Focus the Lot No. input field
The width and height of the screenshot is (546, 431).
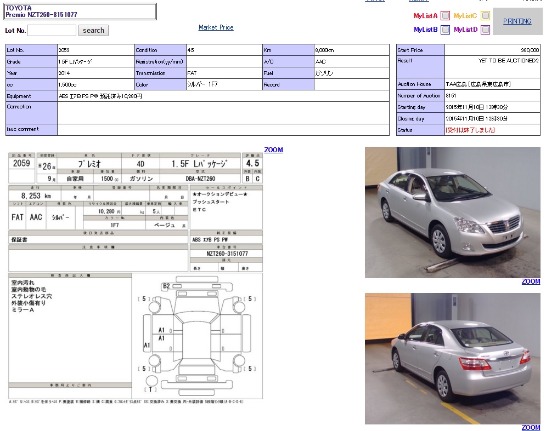52,31
